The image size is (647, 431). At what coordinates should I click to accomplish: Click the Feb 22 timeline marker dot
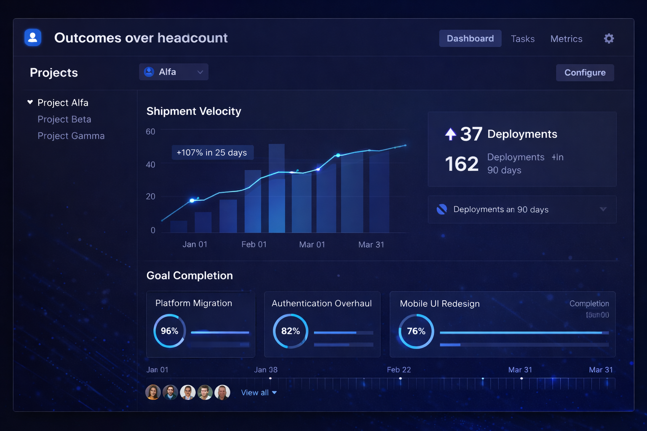pyautogui.click(x=400, y=378)
